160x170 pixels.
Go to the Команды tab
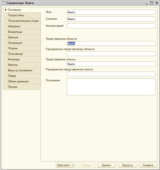(22, 59)
